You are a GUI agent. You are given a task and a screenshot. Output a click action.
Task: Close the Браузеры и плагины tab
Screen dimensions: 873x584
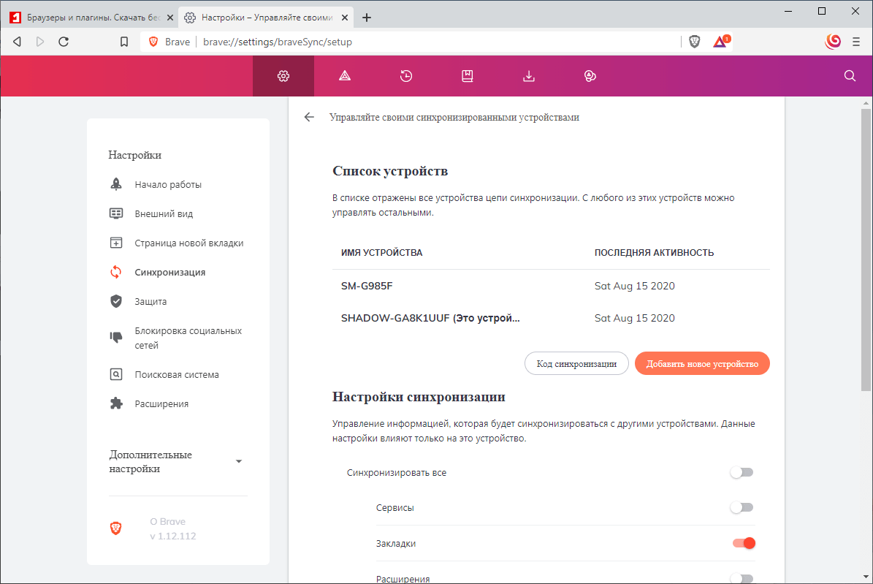click(169, 18)
